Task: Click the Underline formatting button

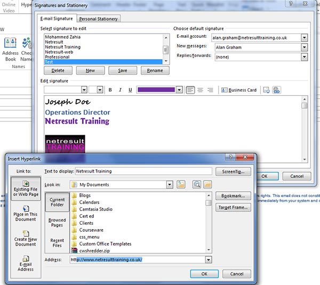Action: (x=130, y=90)
